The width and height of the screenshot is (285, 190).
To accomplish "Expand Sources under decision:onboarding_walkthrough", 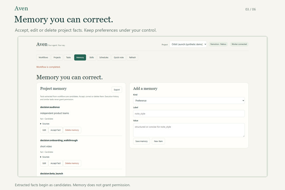I will pyautogui.click(x=45, y=157).
